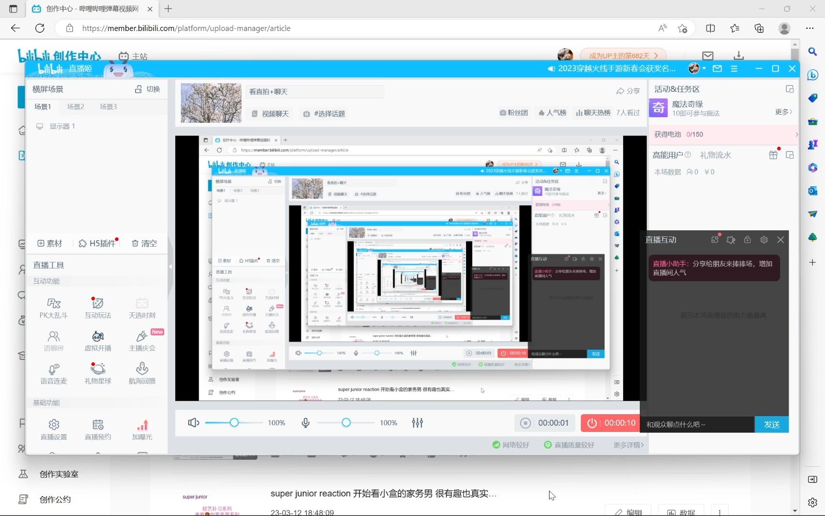Open the 天选时刻 tool
825x516 pixels.
[142, 308]
